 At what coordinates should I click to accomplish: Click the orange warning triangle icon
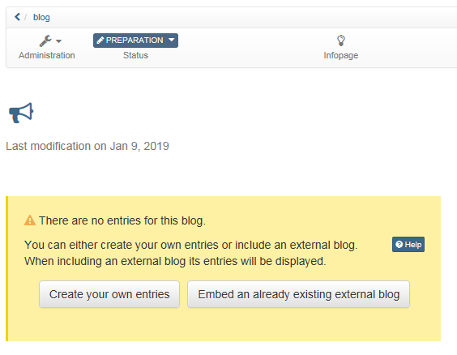click(x=30, y=220)
